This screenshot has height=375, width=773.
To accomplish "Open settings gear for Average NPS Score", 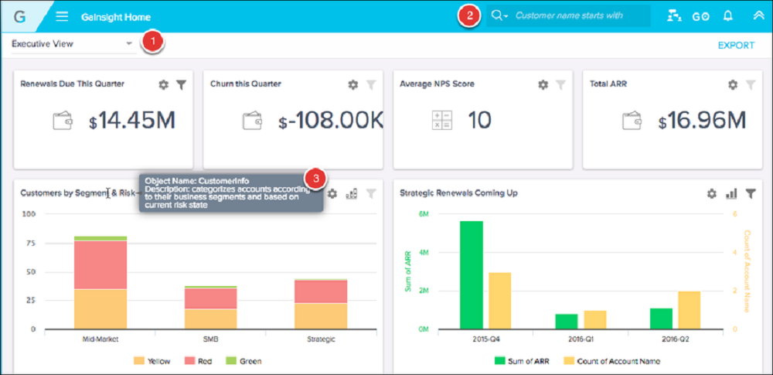I will coord(543,85).
